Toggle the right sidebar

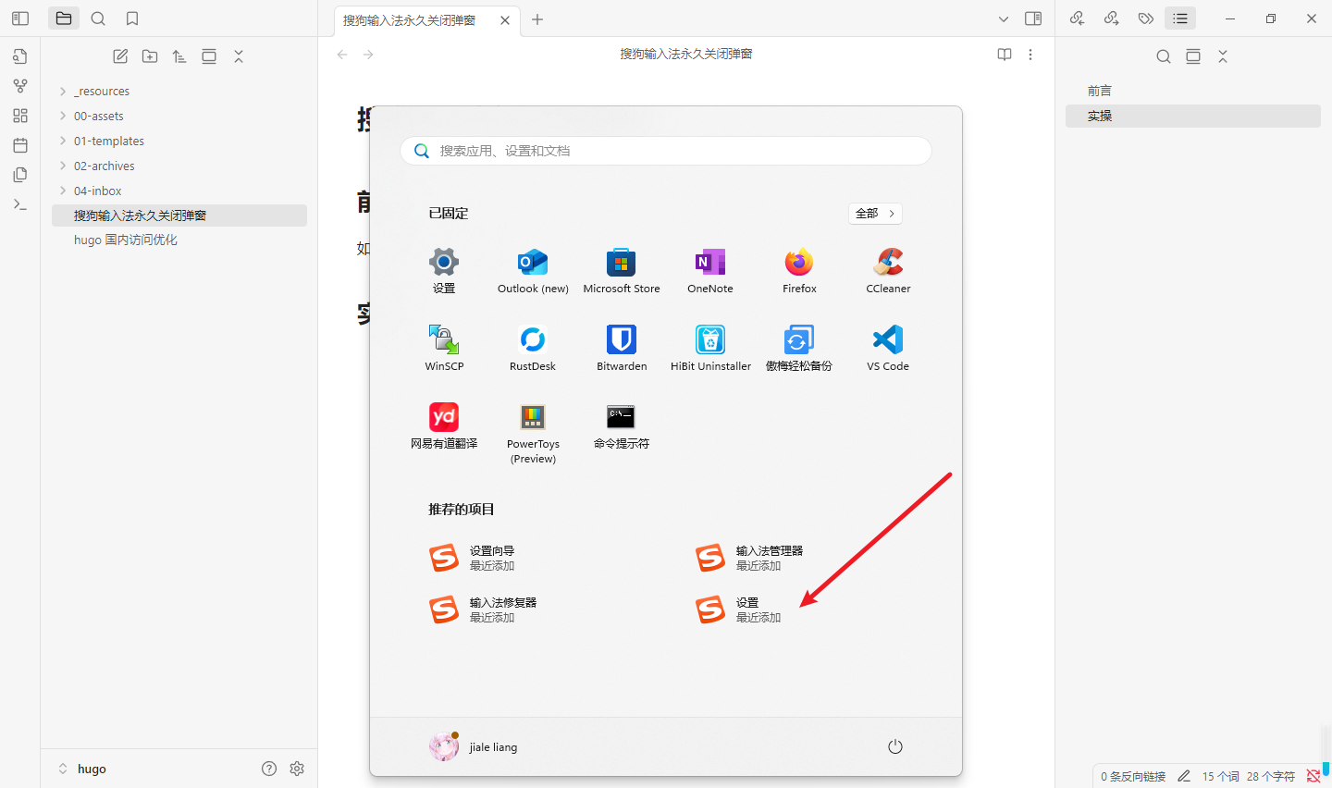[x=1033, y=18]
